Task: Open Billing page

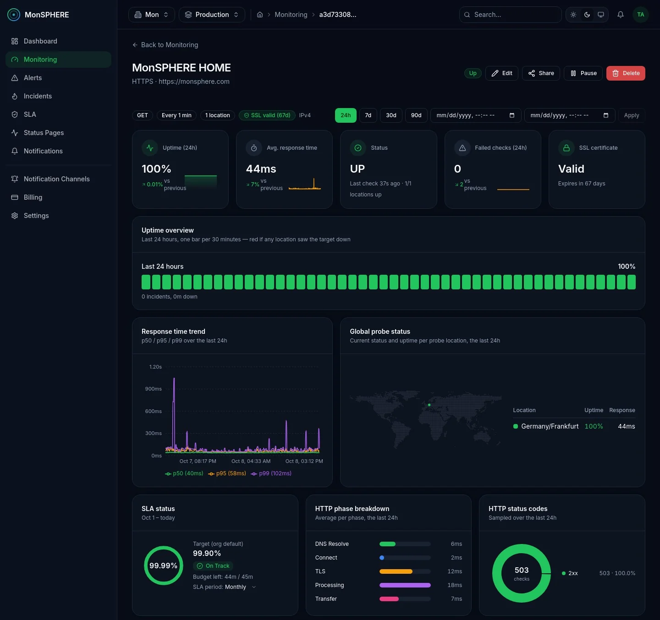Action: click(58, 197)
